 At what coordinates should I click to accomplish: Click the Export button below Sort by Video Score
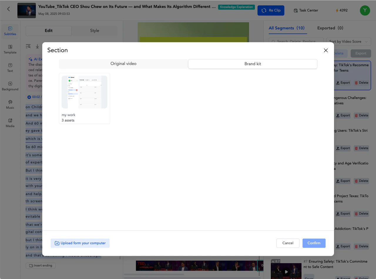point(361,53)
